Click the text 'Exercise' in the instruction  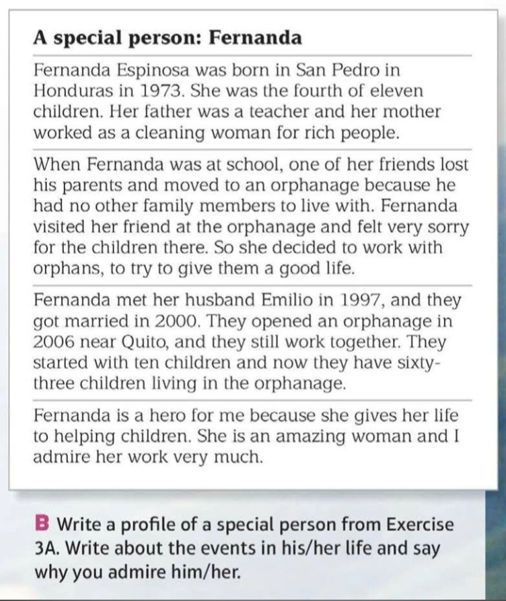point(420,524)
